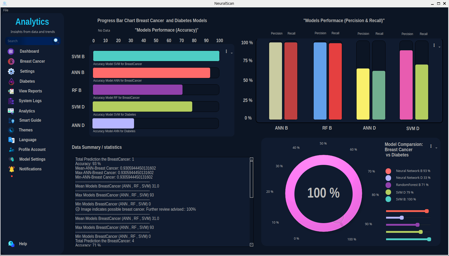Expand precision recall chart options menu

pyautogui.click(x=434, y=45)
